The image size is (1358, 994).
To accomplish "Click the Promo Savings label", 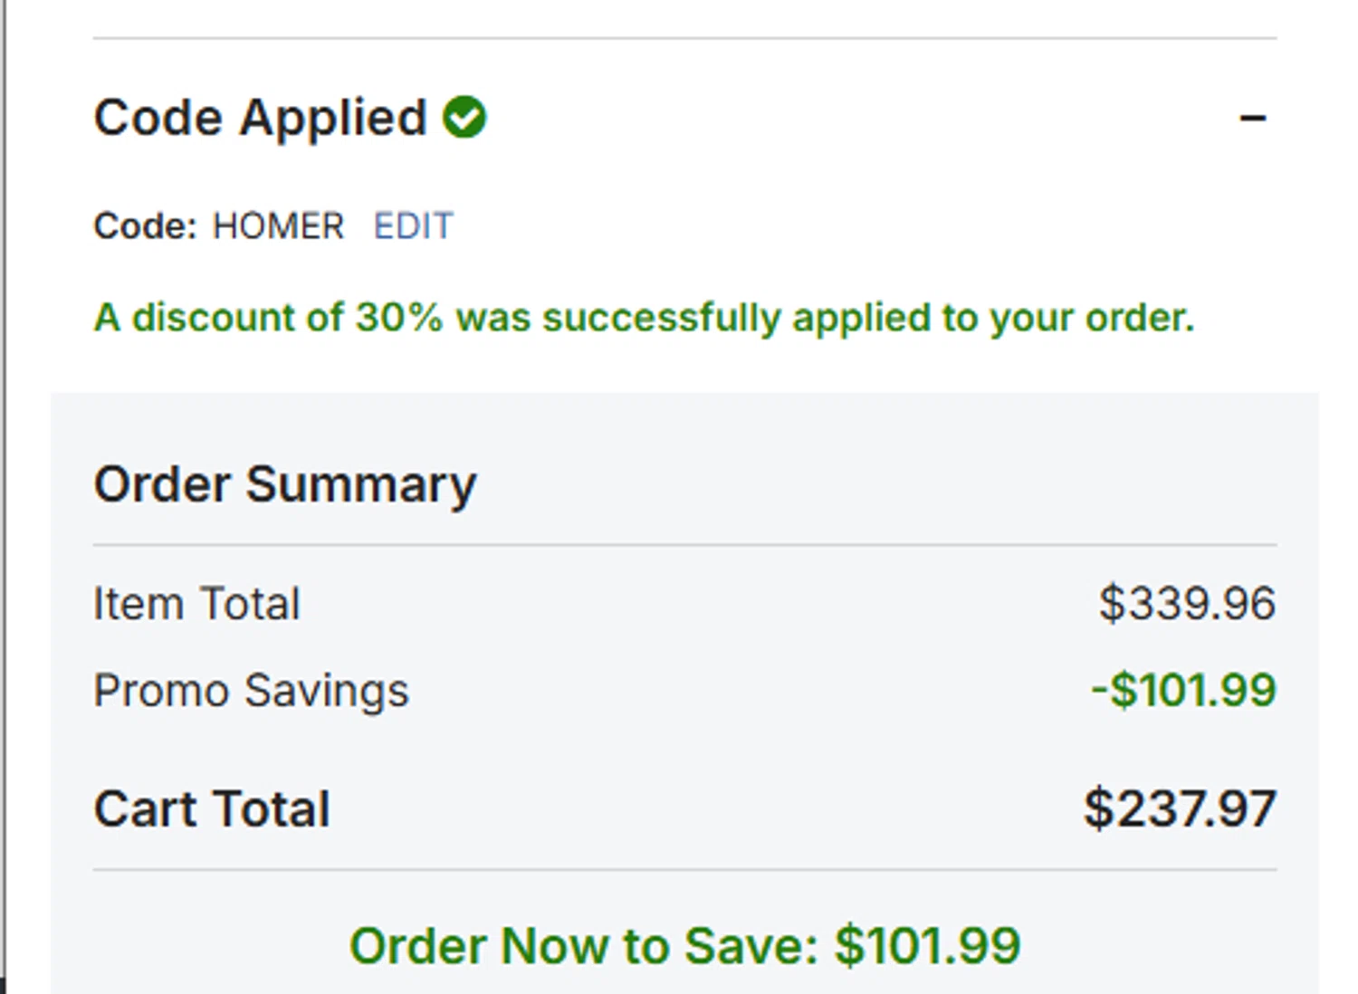I will (x=251, y=691).
